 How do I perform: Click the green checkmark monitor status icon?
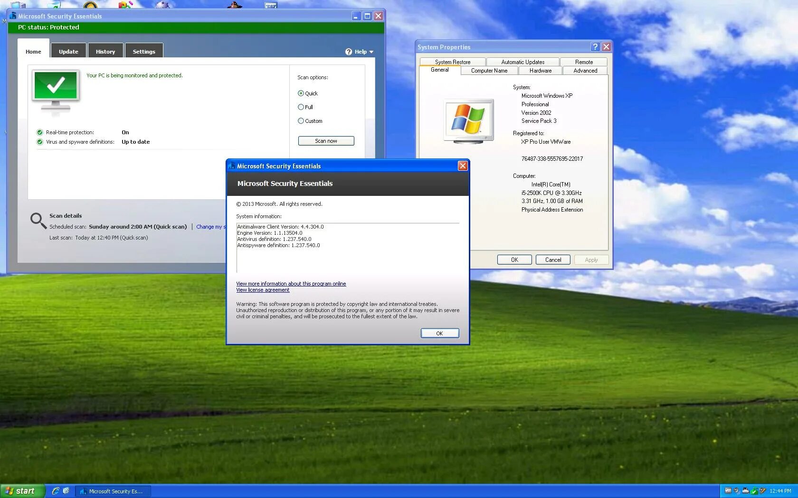pos(56,92)
